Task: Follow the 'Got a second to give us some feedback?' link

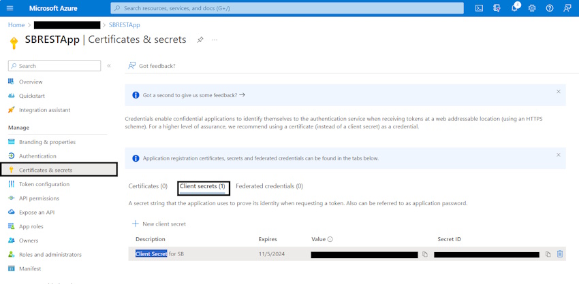Action: pos(194,95)
